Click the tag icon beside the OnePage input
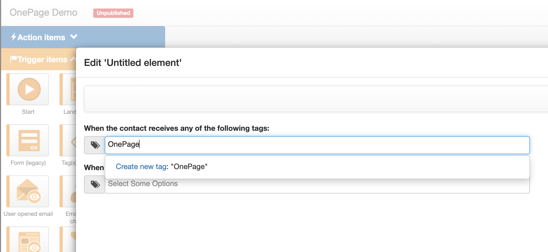This screenshot has width=548, height=252. [x=95, y=145]
